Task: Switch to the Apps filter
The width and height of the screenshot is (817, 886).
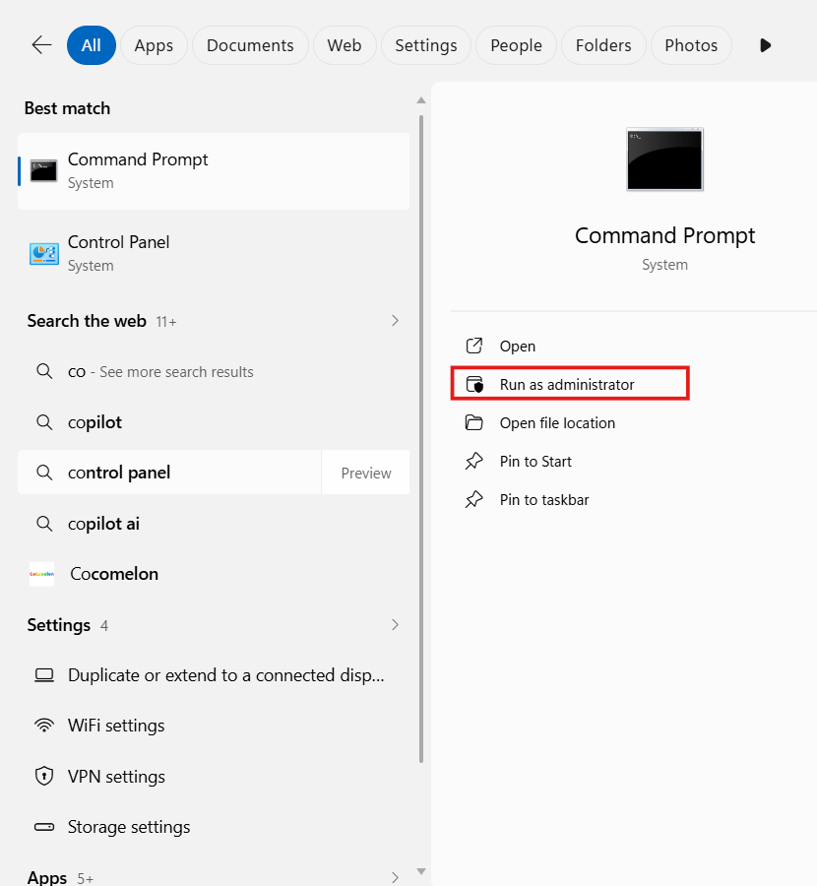Action: 154,45
